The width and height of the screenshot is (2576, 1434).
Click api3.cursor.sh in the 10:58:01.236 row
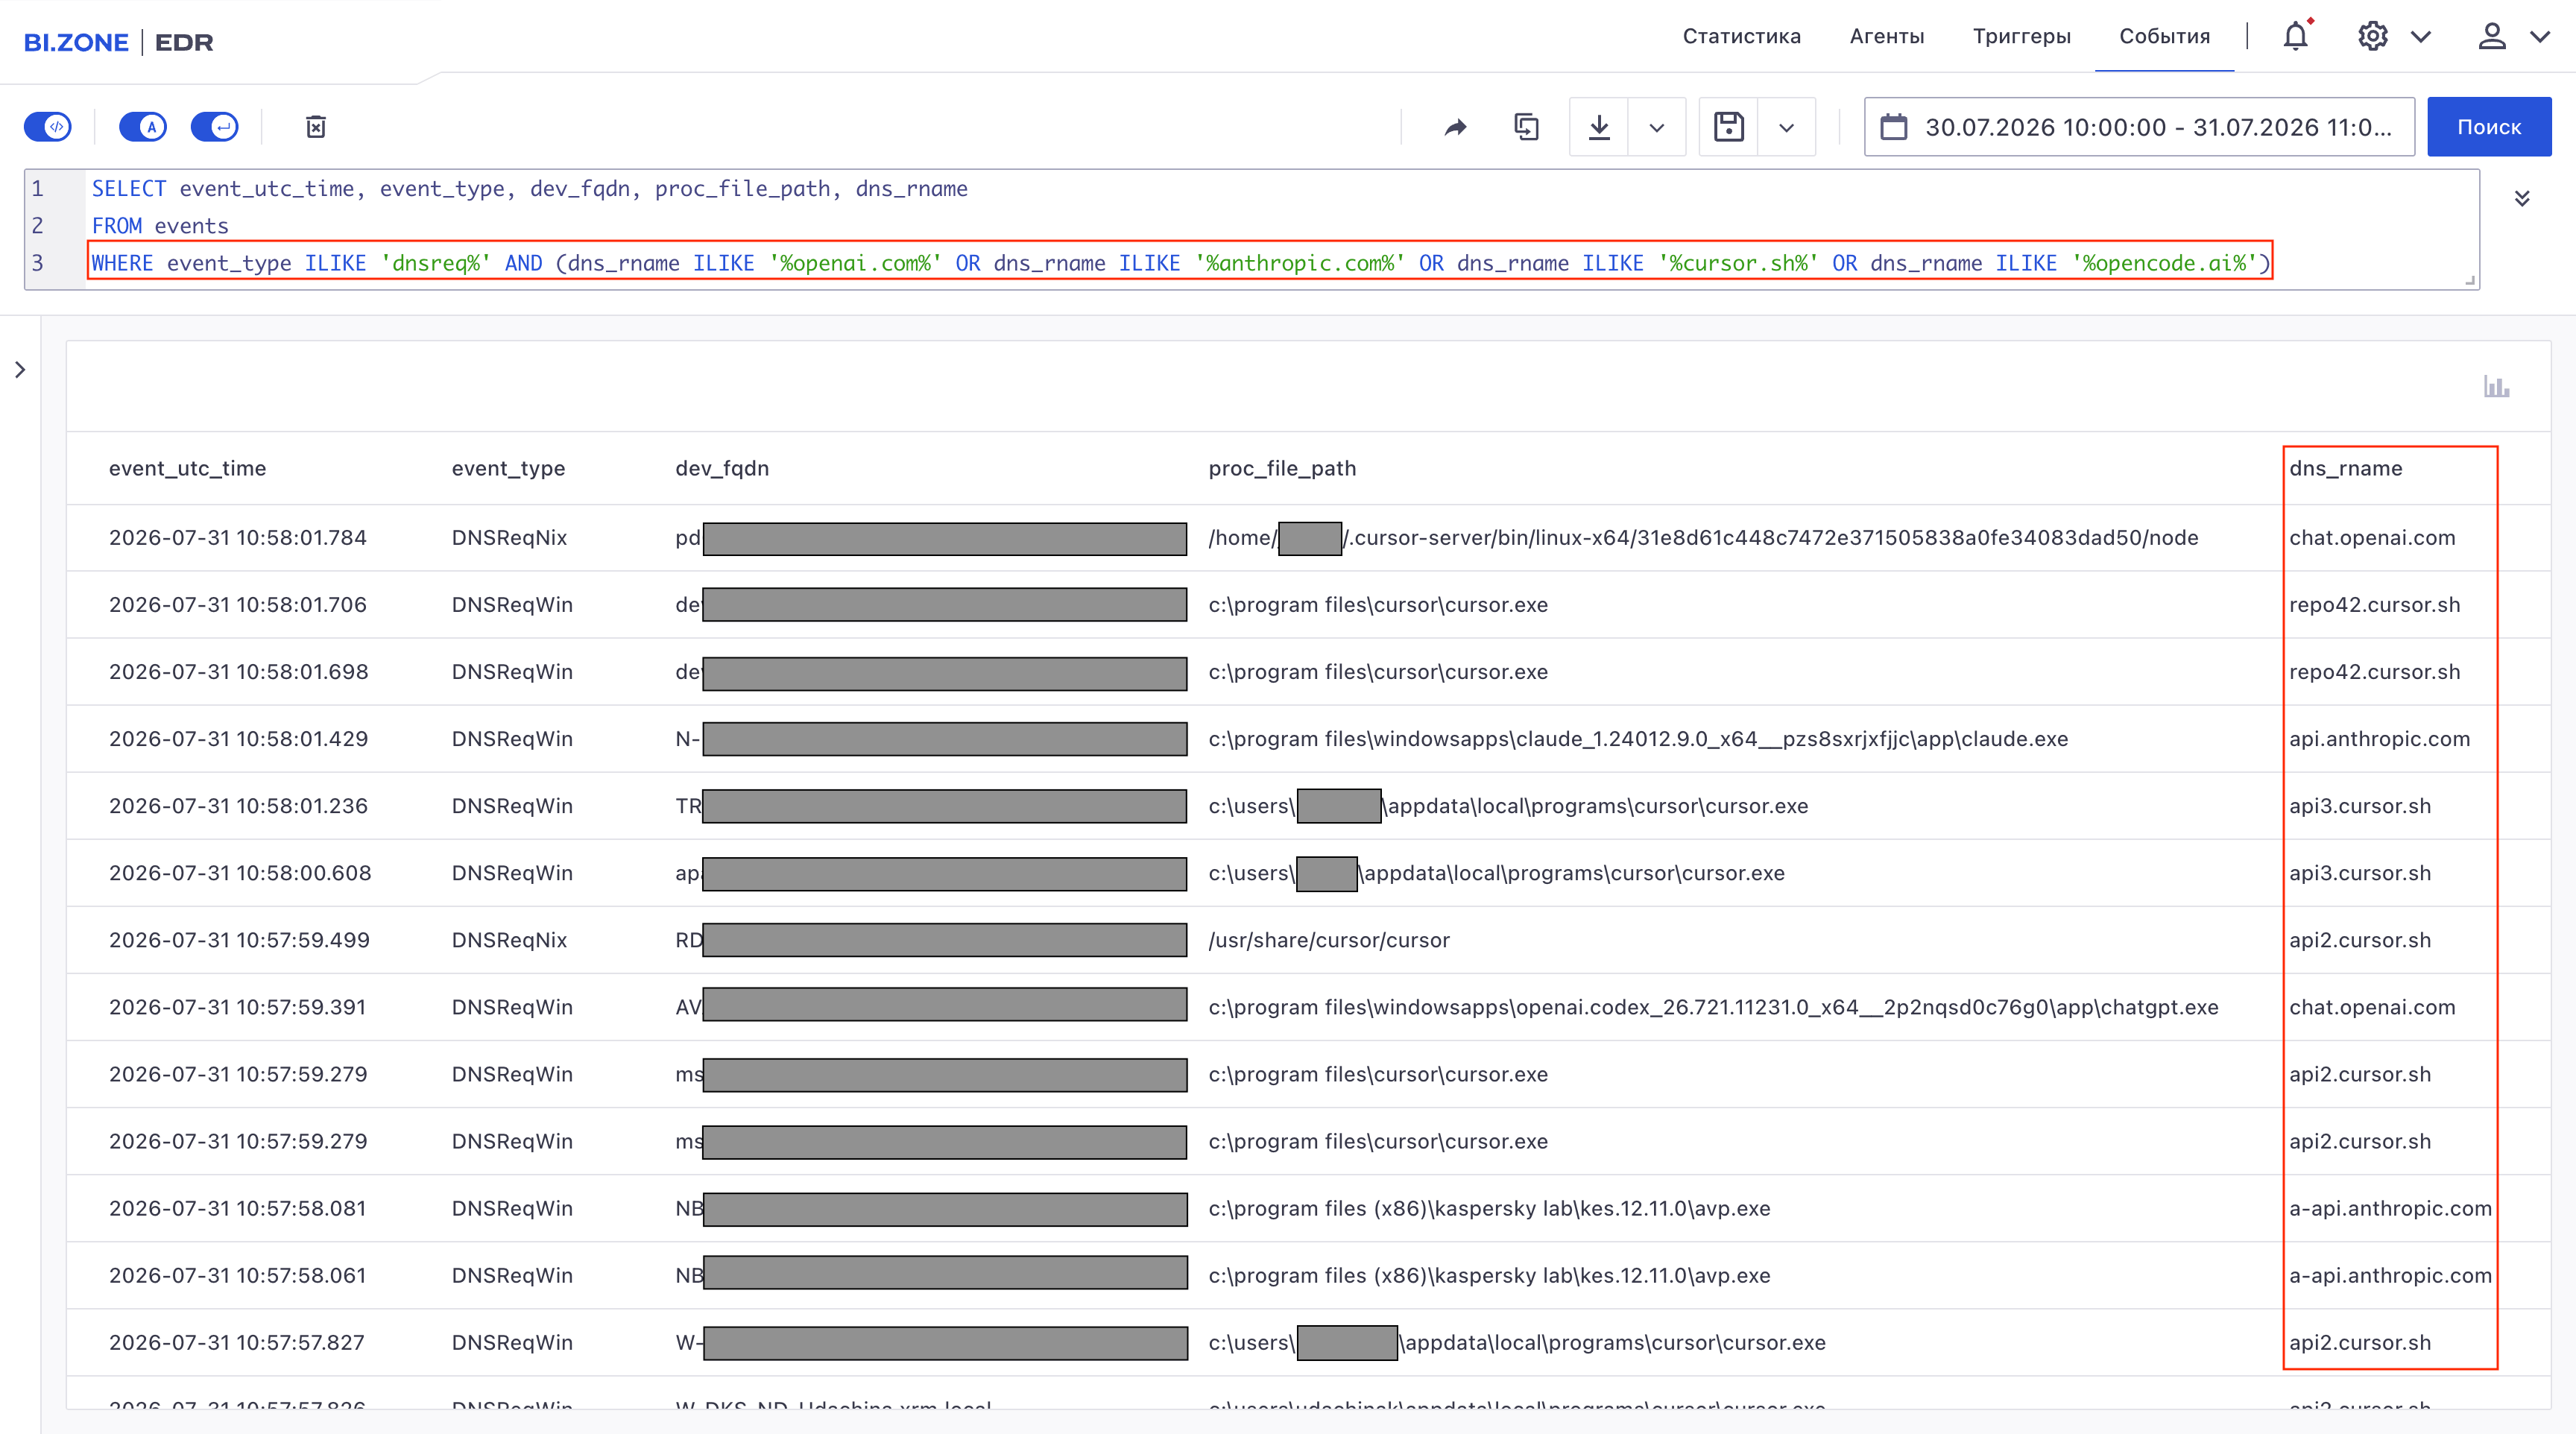2360,806
